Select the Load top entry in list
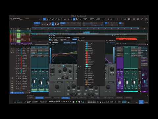This screenshot has width=158, height=119. pos(90,43)
